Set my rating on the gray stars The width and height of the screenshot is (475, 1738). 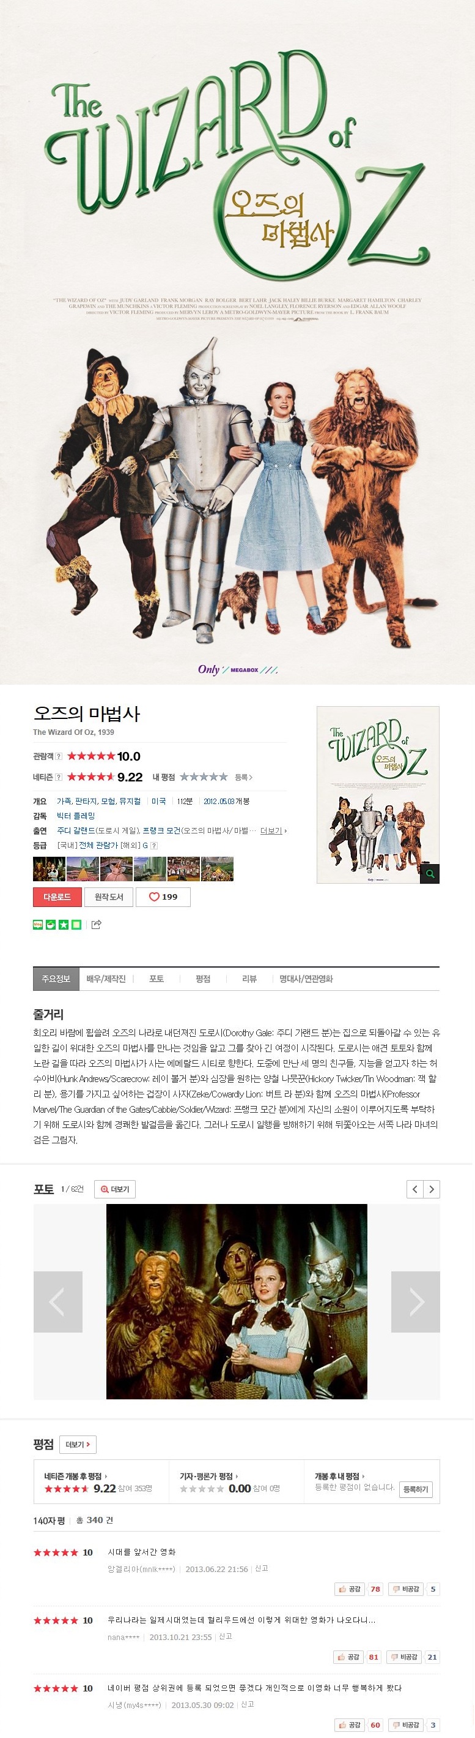pos(204,777)
